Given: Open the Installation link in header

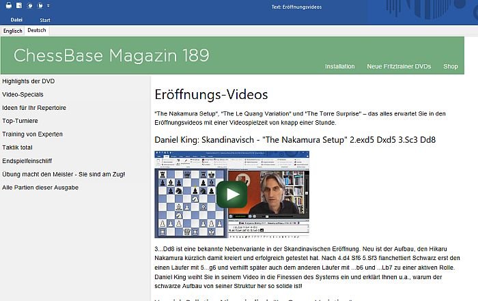Looking at the screenshot, I should click(x=339, y=66).
